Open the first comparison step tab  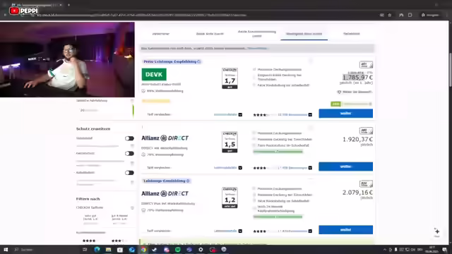coord(161,34)
